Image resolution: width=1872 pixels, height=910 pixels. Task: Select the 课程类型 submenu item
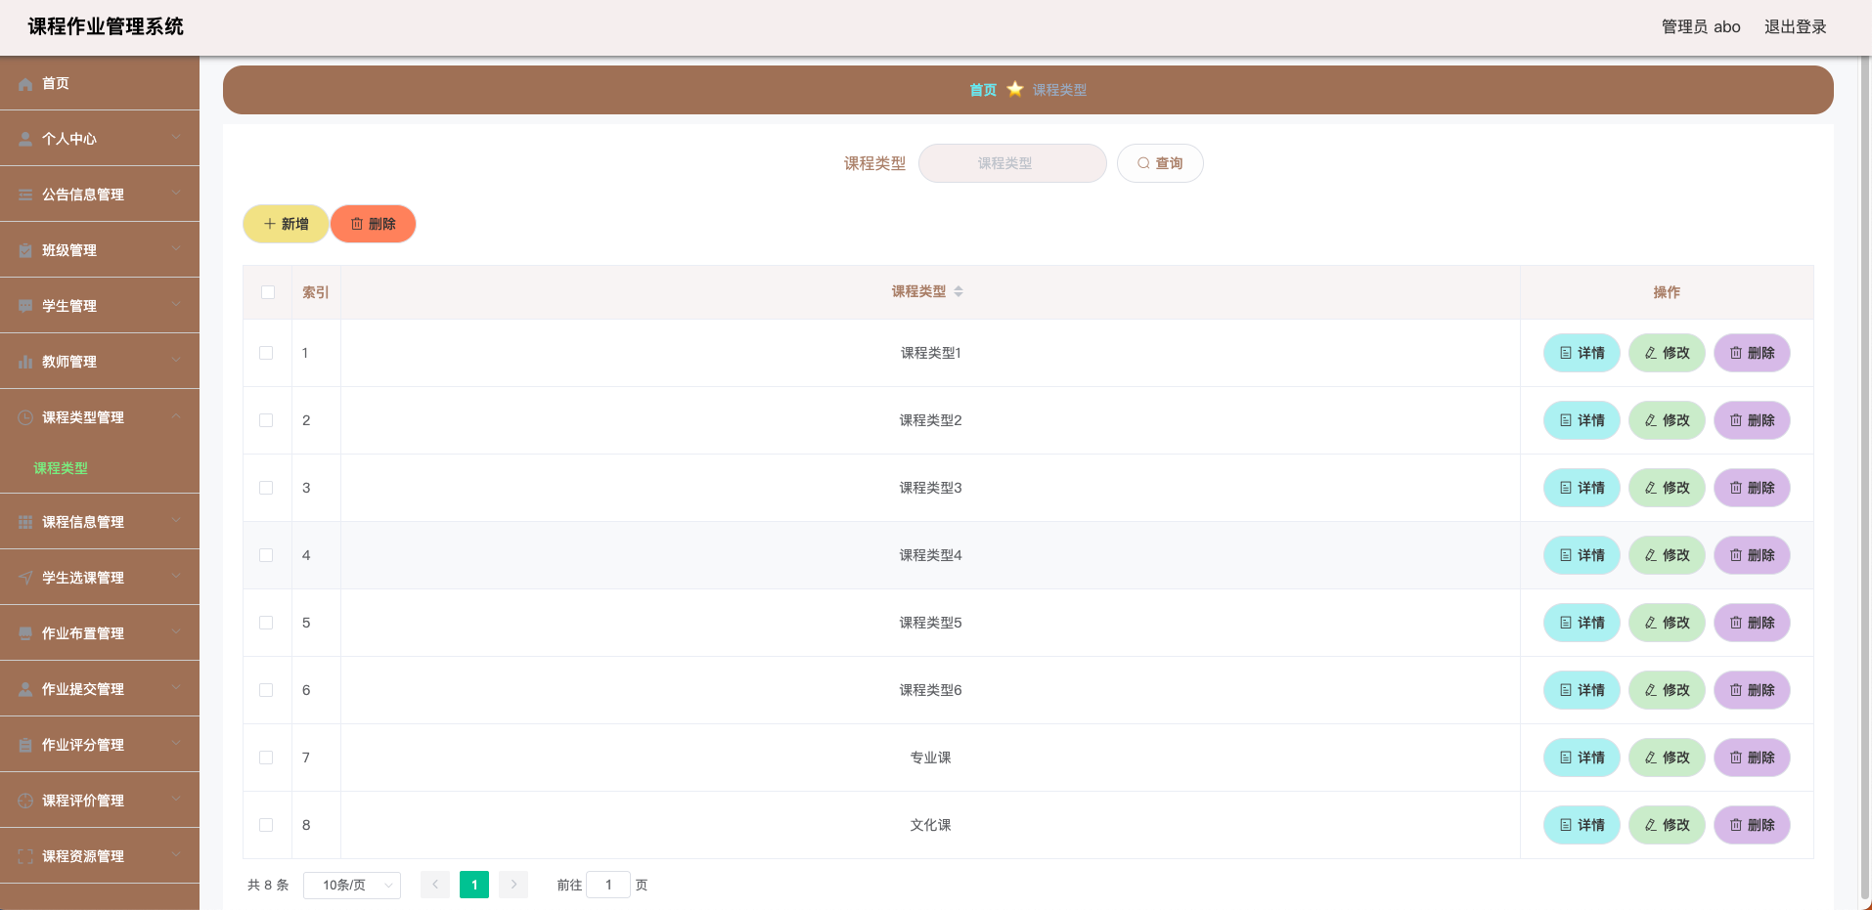pos(100,468)
